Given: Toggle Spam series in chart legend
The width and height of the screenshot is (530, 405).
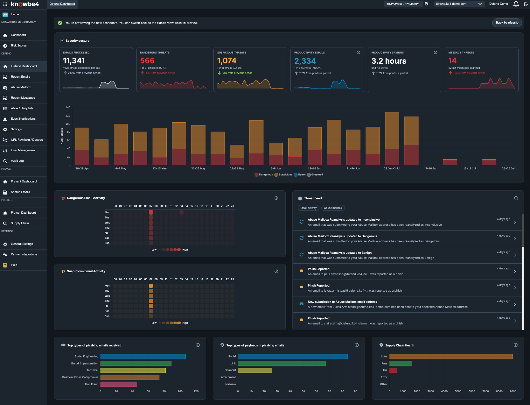Looking at the screenshot, I should [x=300, y=174].
